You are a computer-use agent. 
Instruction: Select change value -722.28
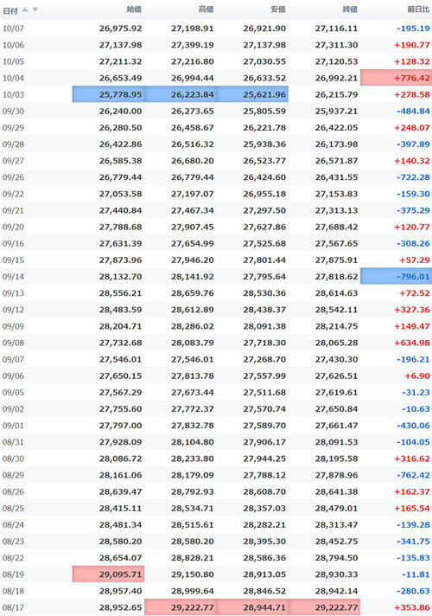coord(413,177)
